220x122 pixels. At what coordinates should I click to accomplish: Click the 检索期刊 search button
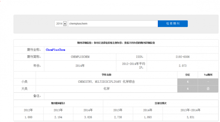[173, 24]
